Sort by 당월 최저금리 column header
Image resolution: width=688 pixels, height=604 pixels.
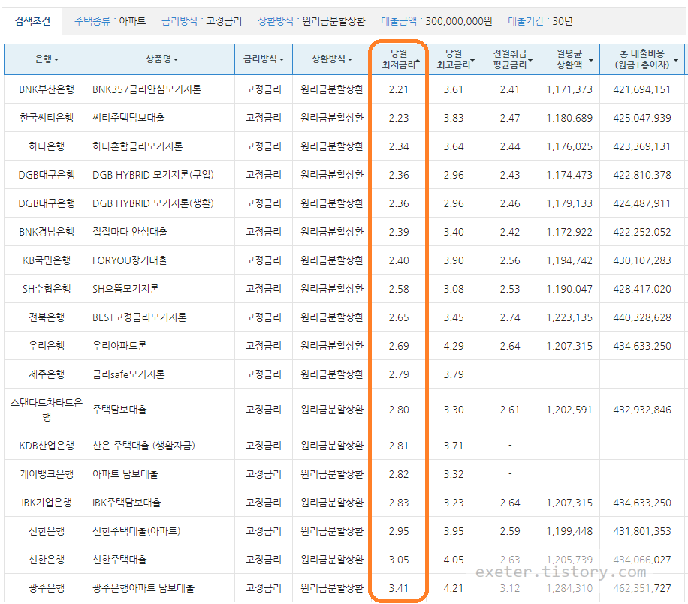pyautogui.click(x=399, y=59)
